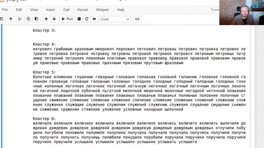Viewport: 264px width, 148px height.
Task: Open the Insert menu
Action: [50, 10]
